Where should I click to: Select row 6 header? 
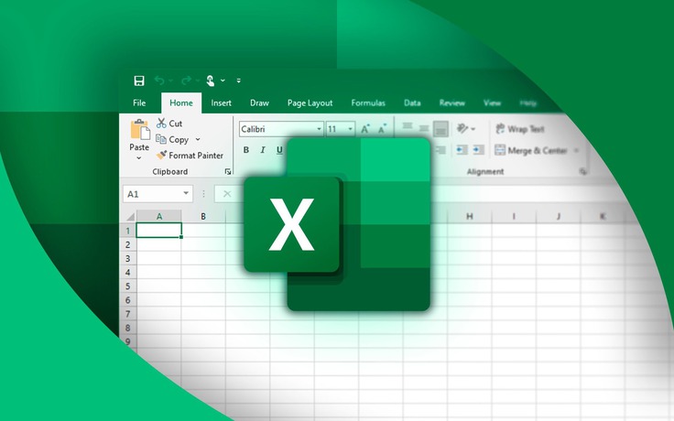(127, 300)
